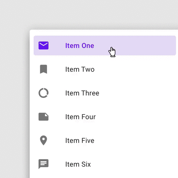Viewport: 178px width, 178px height.
Task: Select the Item One text label
Action: tap(80, 46)
